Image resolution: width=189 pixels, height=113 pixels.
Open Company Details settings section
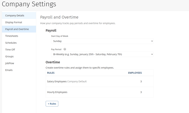(15, 15)
